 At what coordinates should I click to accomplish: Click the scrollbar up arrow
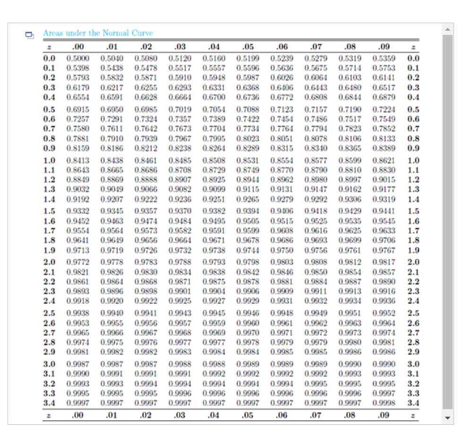pos(448,29)
